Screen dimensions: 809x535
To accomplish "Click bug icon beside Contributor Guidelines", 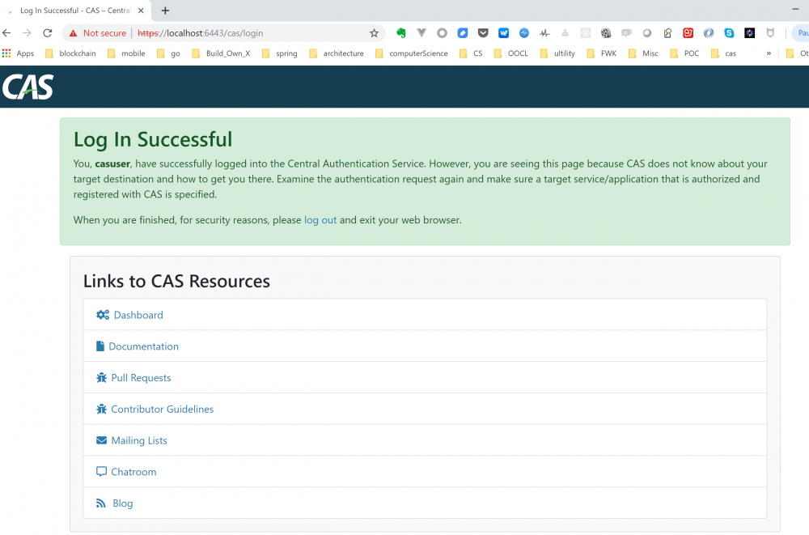I will (x=101, y=409).
